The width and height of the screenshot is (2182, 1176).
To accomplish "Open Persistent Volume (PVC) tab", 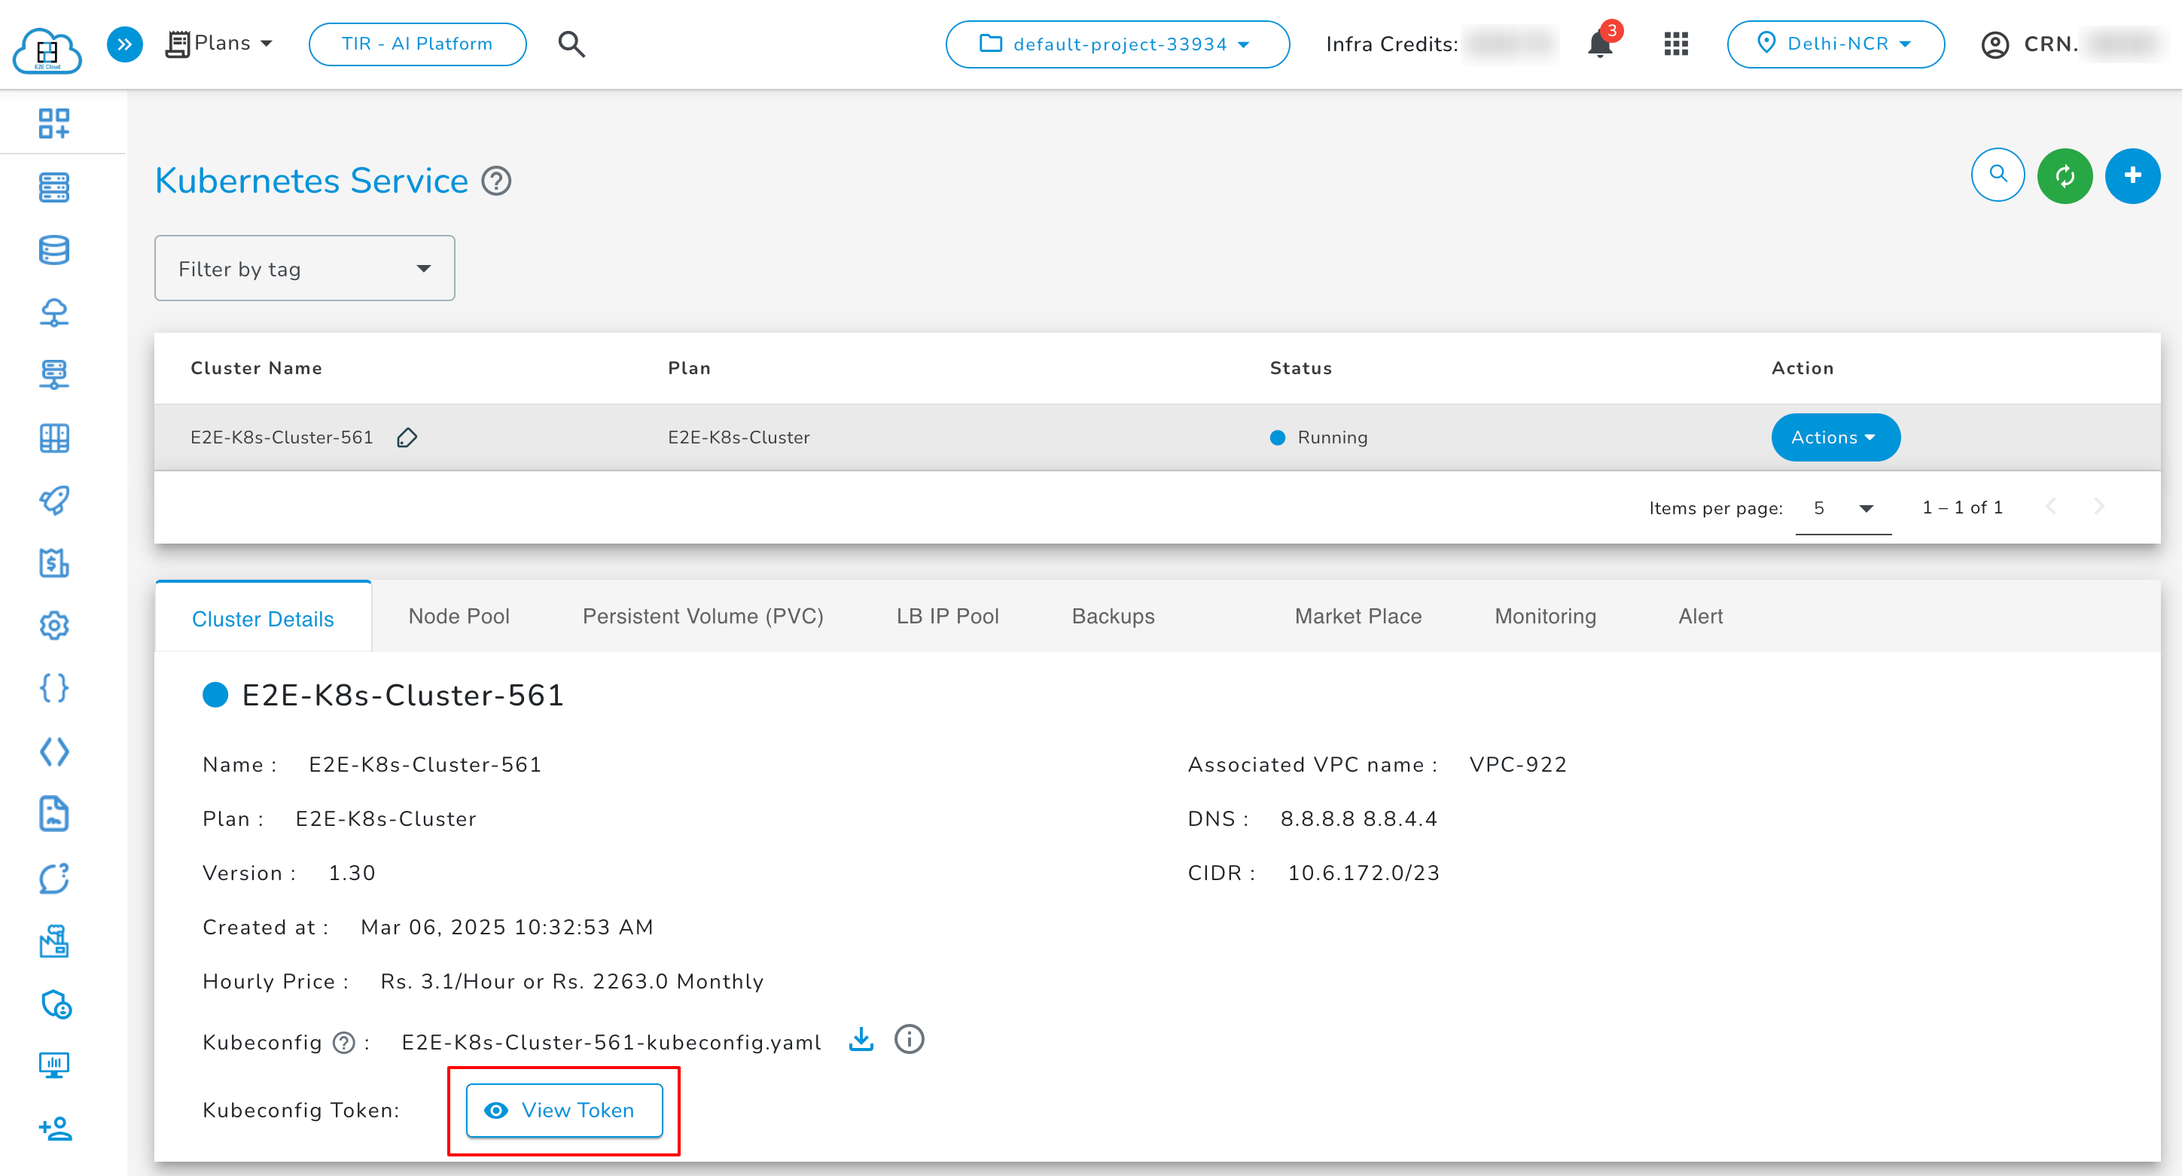I will click(x=703, y=616).
